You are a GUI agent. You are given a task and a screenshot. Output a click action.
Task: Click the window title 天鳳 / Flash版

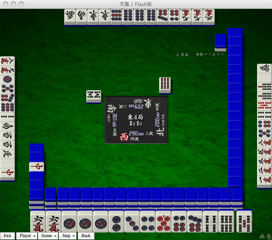coord(136,4)
